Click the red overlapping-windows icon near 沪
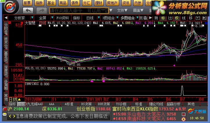 (x=5, y=109)
